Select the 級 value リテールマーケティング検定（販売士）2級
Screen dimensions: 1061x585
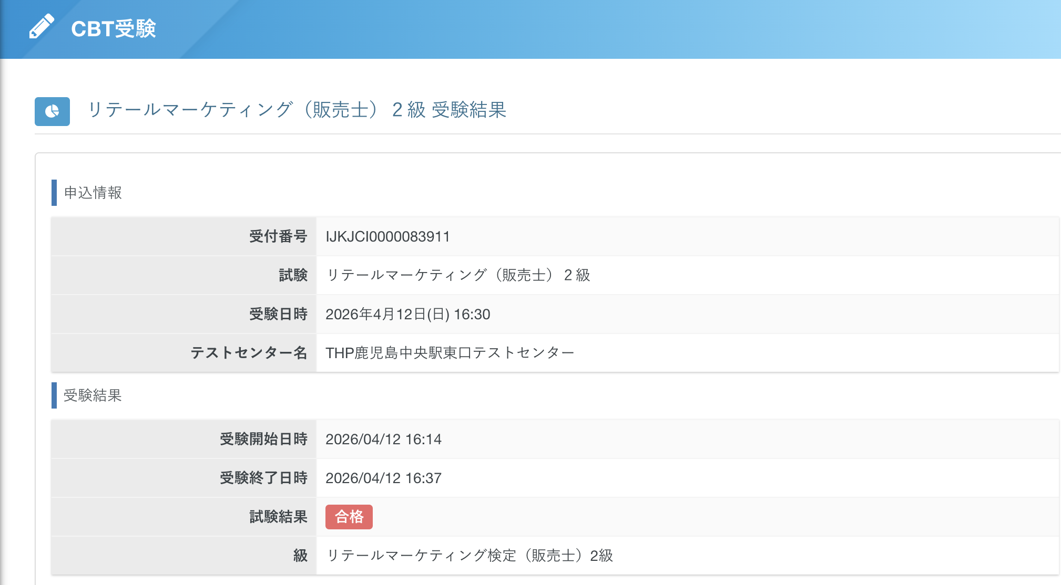(470, 556)
